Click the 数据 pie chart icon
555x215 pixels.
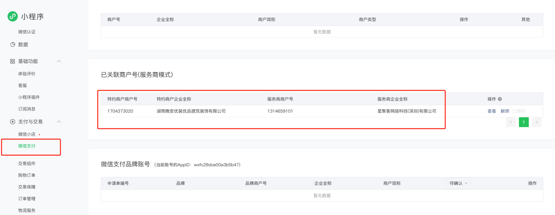(13, 44)
